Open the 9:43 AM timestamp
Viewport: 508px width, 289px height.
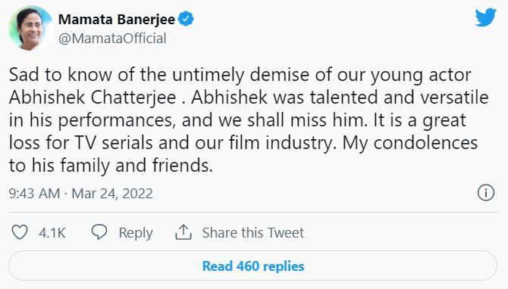coord(34,194)
